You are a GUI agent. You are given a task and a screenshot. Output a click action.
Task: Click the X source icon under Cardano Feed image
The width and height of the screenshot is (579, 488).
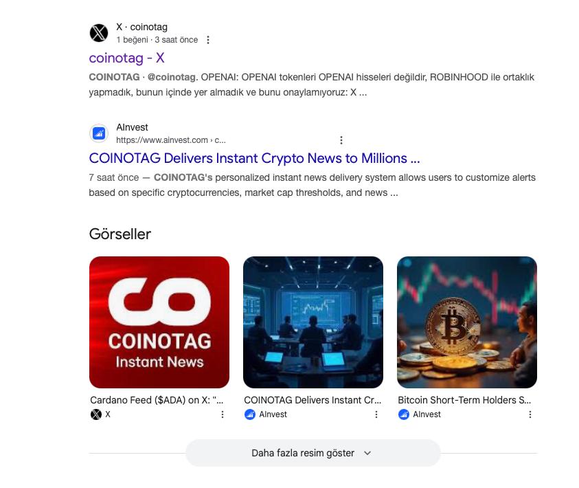(96, 414)
